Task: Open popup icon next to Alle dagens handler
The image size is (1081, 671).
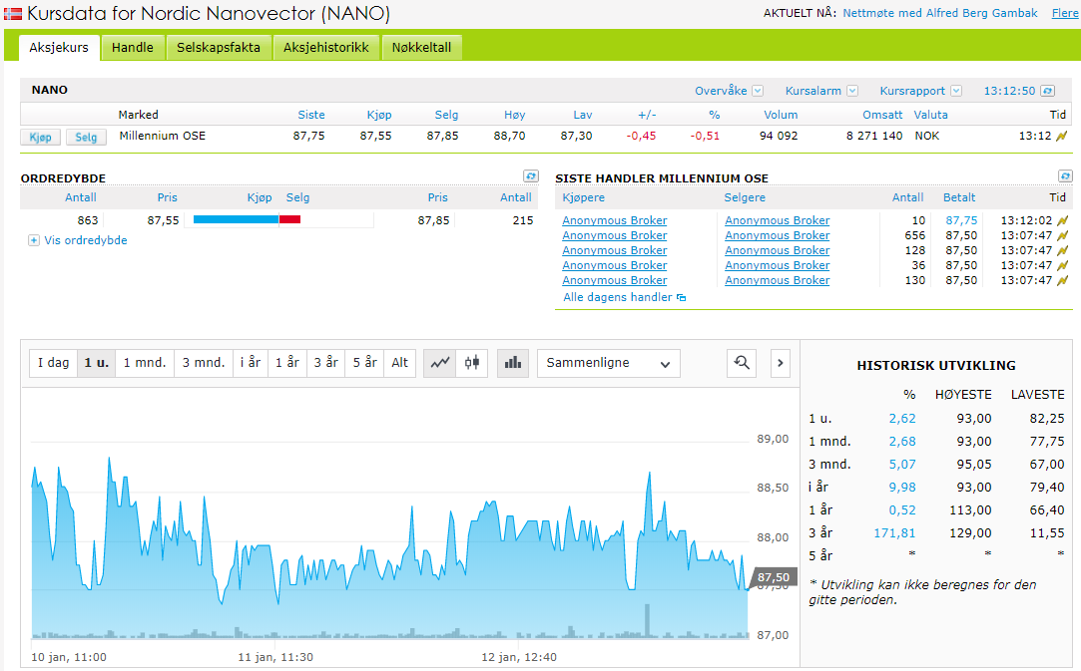Action: pyautogui.click(x=681, y=297)
